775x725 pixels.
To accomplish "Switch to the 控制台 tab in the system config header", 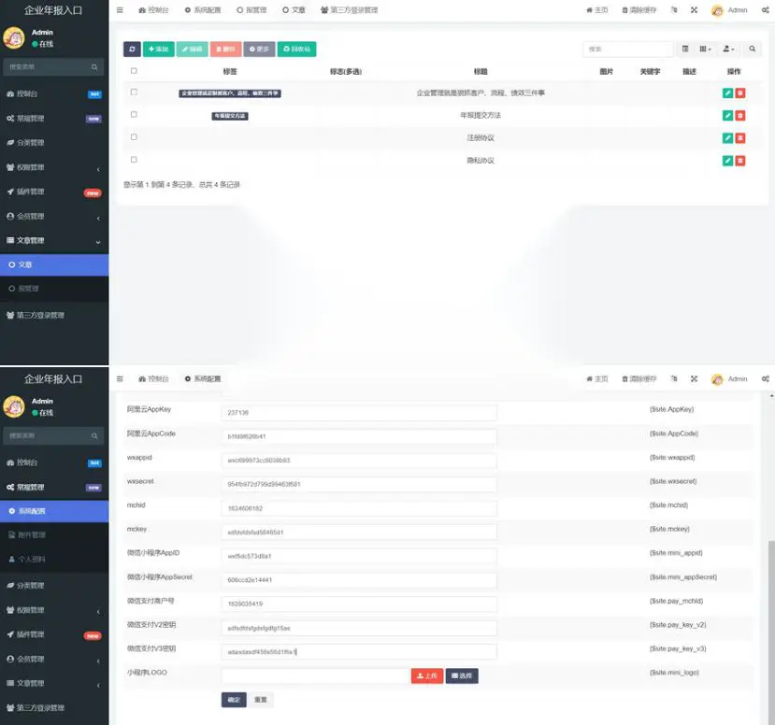I will [153, 378].
